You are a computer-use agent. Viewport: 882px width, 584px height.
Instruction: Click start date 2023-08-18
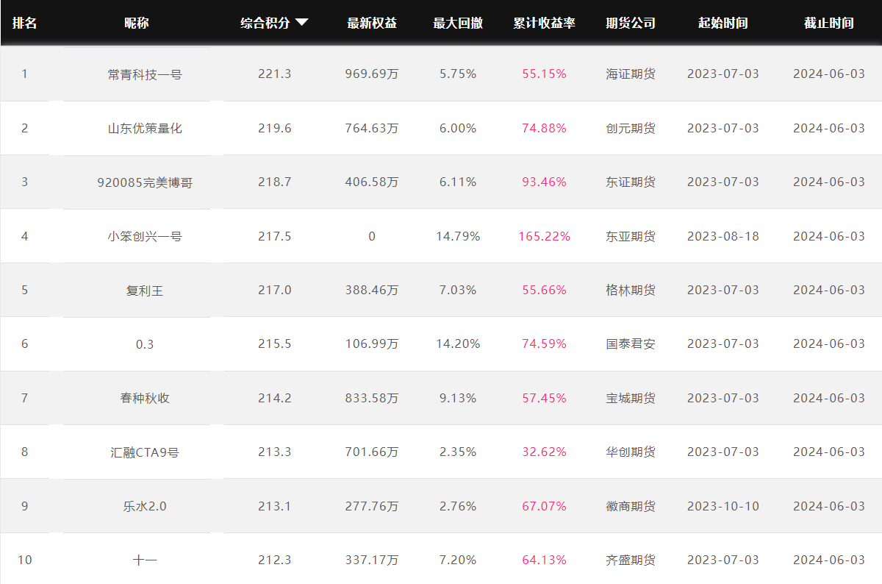[x=723, y=236]
